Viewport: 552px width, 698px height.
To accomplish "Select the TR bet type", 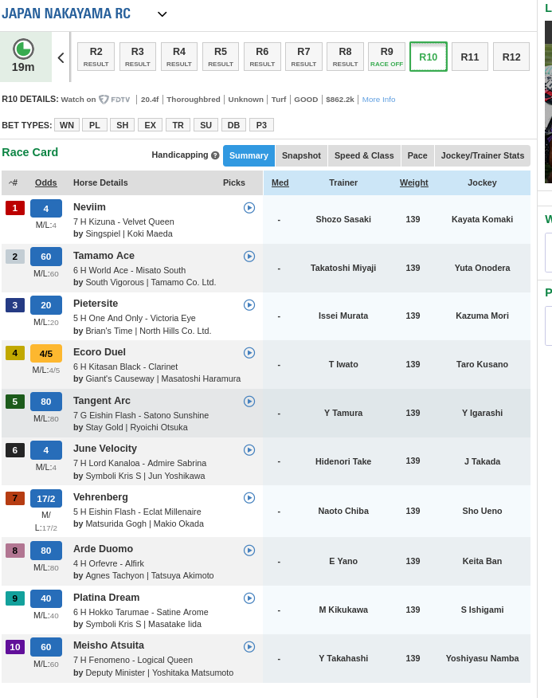I will [x=178, y=125].
